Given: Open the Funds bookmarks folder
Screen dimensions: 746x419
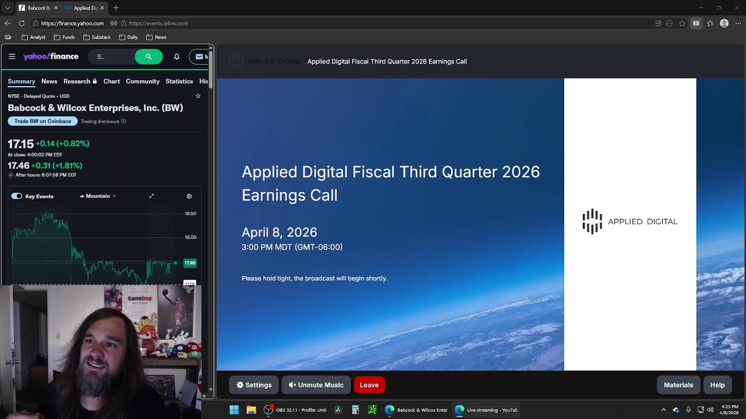Looking at the screenshot, I should [x=64, y=37].
